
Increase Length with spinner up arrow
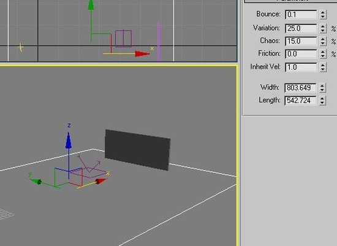[x=322, y=98]
